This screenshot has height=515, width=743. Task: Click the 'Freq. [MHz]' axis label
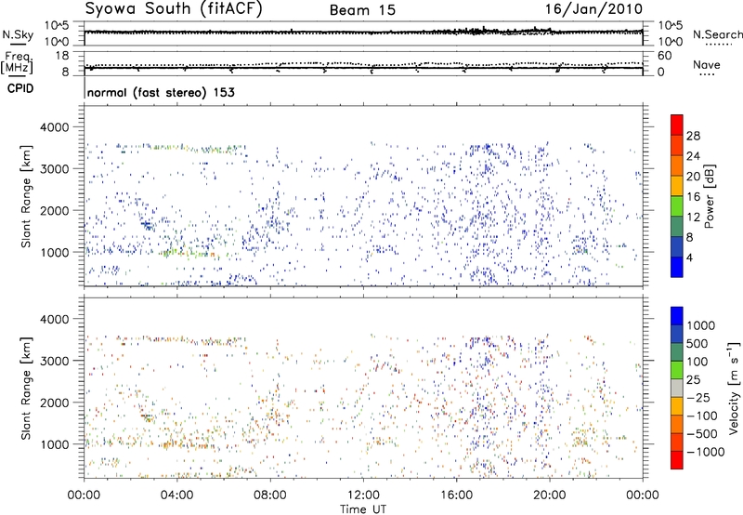point(18,63)
